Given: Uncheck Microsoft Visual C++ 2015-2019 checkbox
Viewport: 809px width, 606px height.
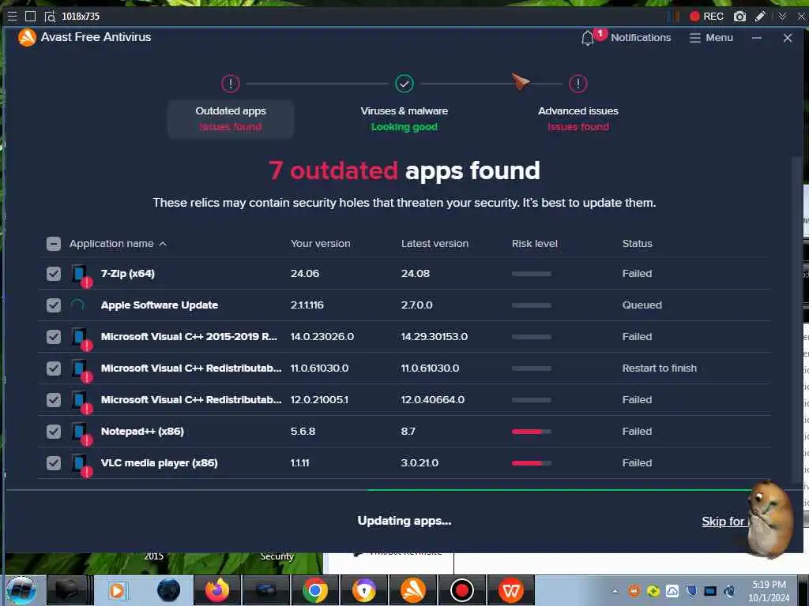Looking at the screenshot, I should click(54, 336).
